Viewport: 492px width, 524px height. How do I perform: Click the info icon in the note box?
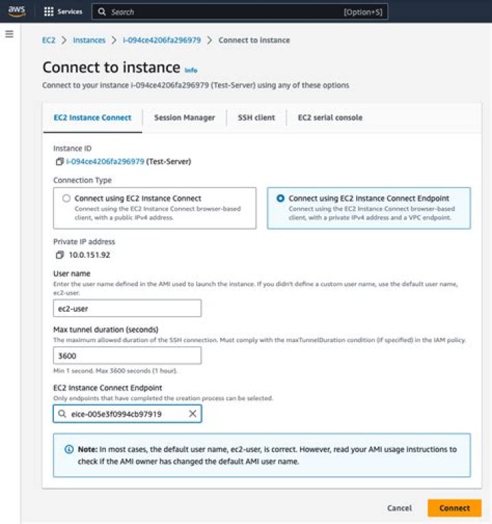tap(69, 449)
